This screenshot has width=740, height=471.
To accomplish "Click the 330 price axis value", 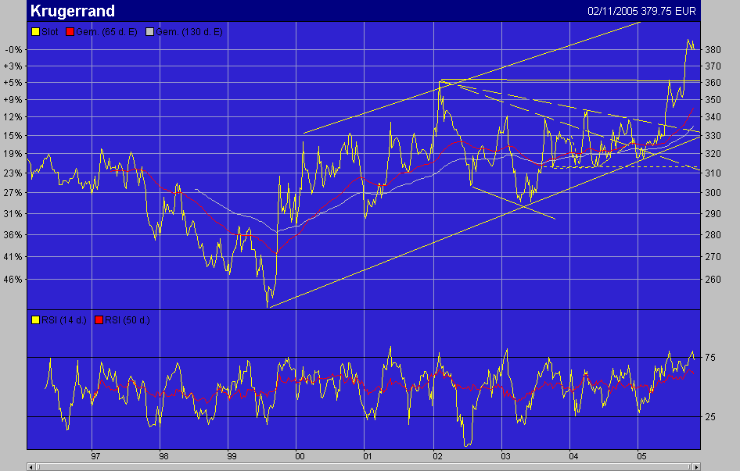I will click(x=713, y=136).
